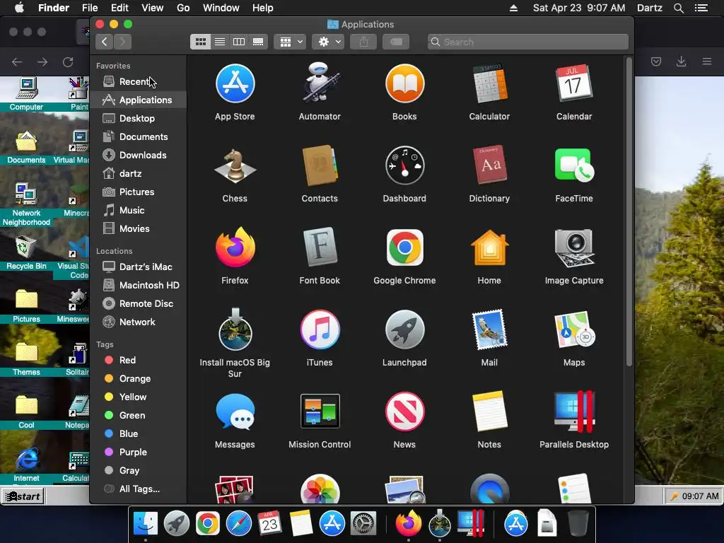Select Parallels Desktop in the Applications grid

[574, 411]
